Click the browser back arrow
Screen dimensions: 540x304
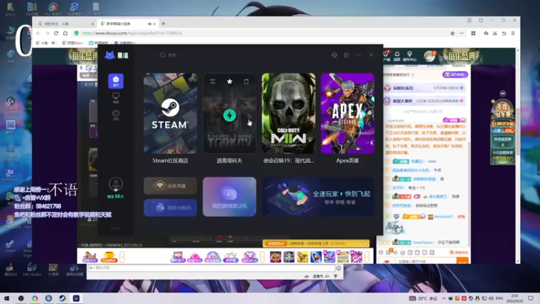[x=38, y=33]
